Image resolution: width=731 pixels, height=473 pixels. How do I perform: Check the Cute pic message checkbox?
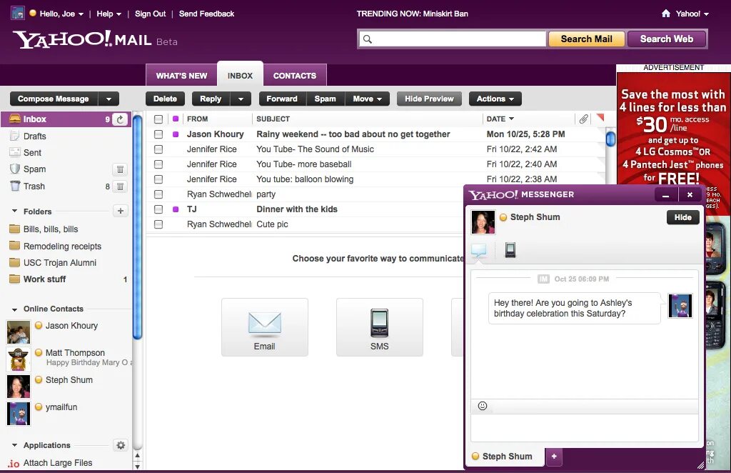(x=158, y=224)
